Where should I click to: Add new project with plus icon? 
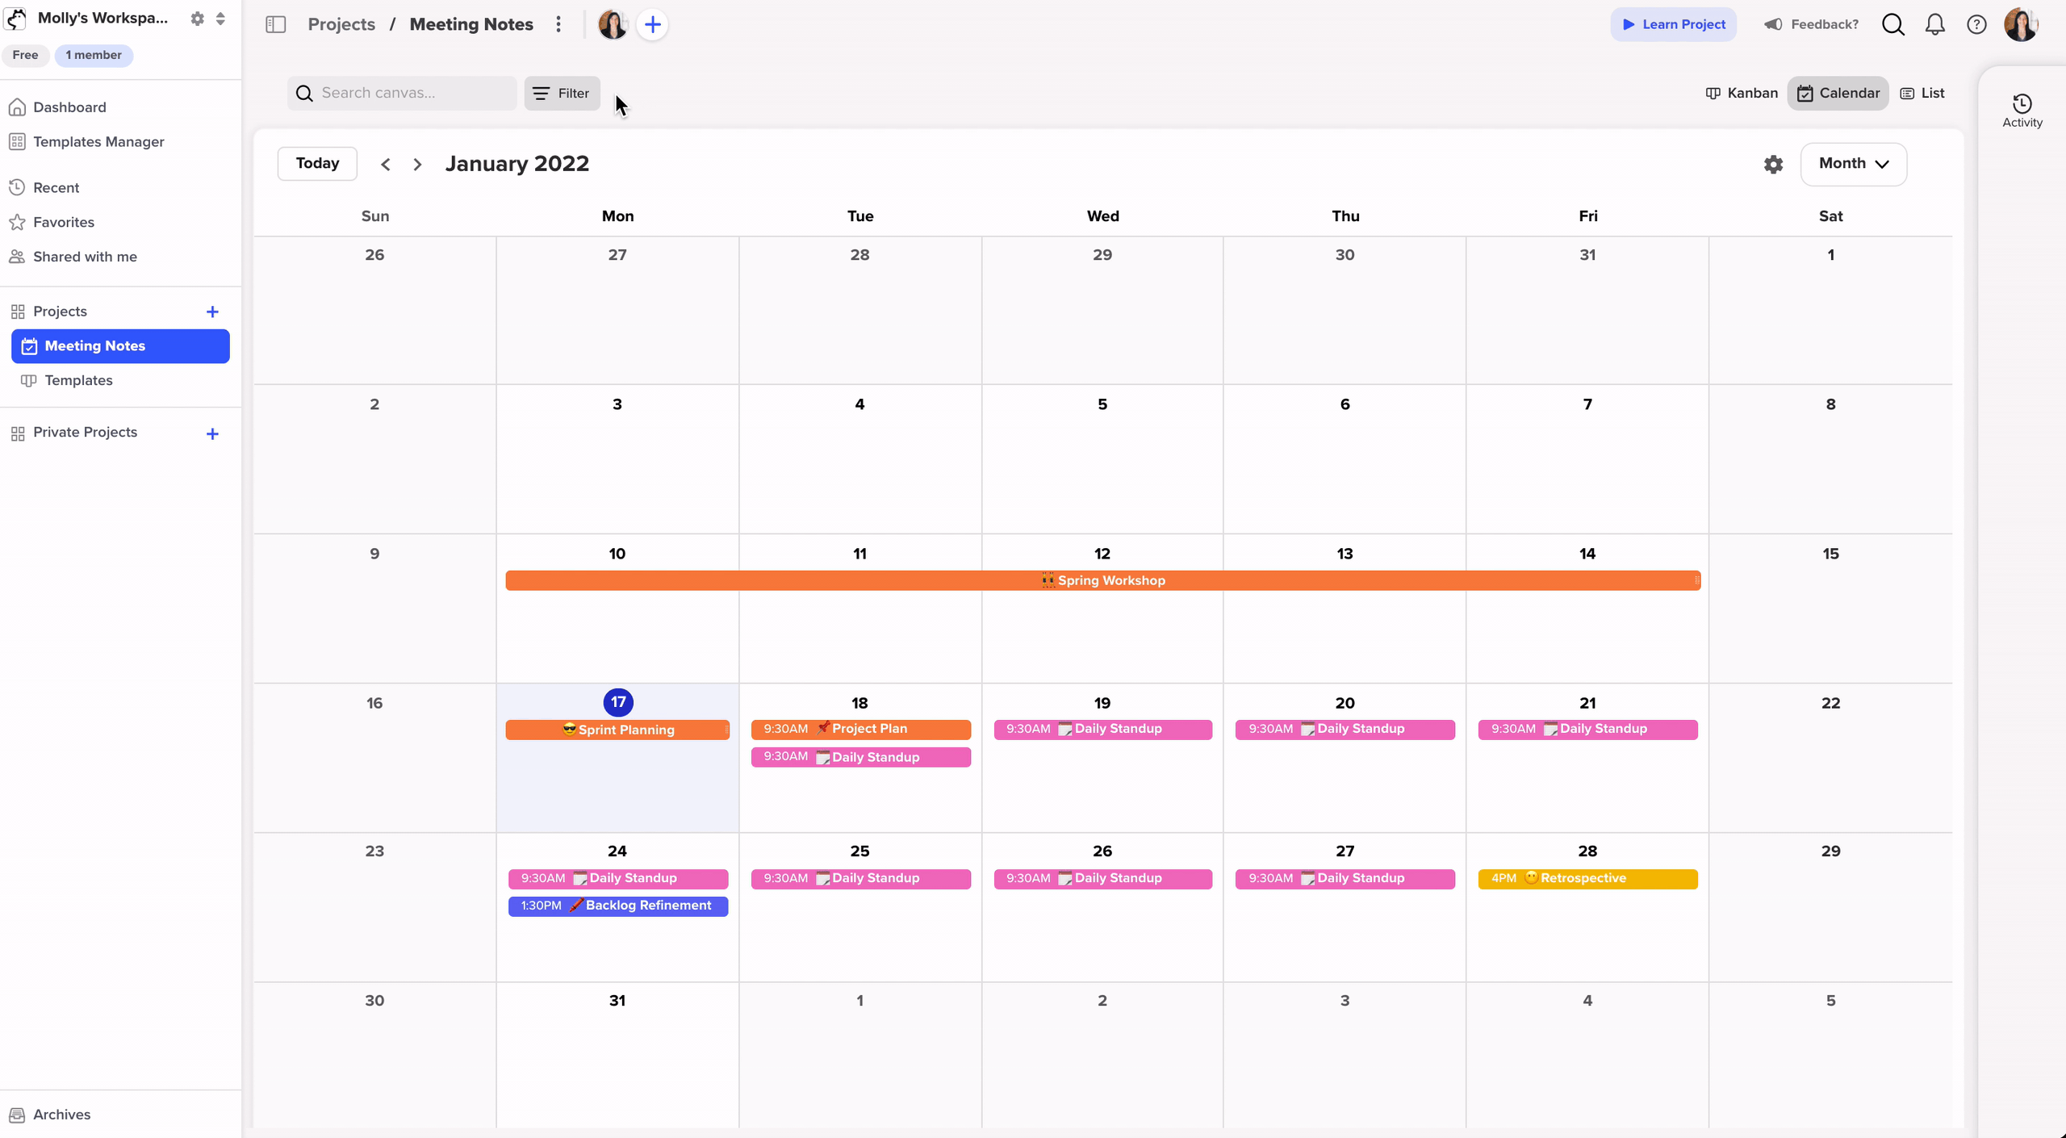pyautogui.click(x=212, y=312)
